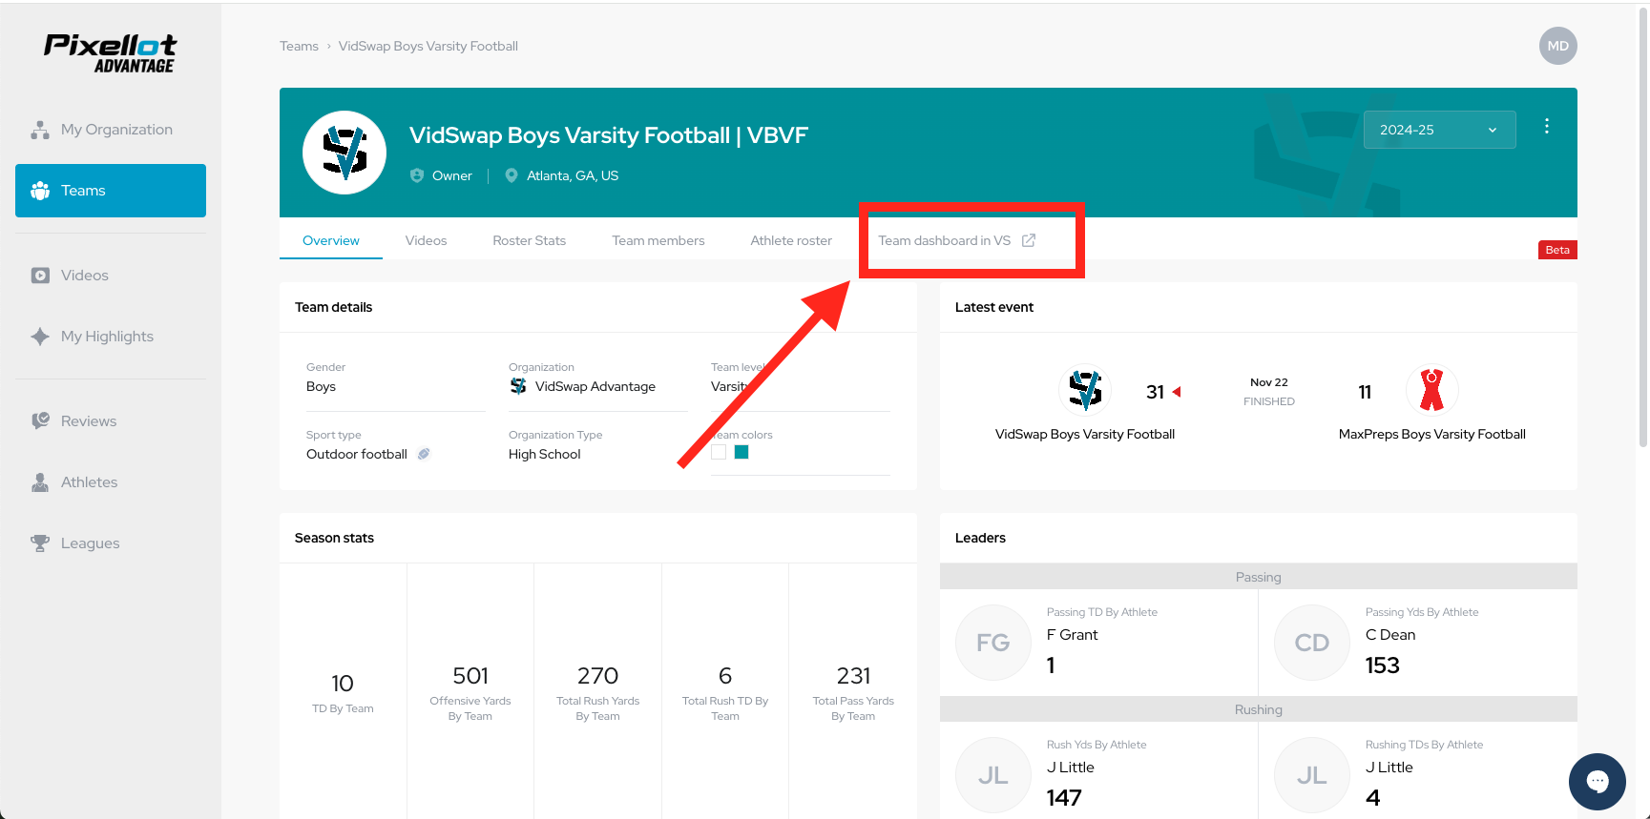Viewport: 1650px width, 819px height.
Task: Click the My Organization hierarchy icon
Action: [40, 130]
